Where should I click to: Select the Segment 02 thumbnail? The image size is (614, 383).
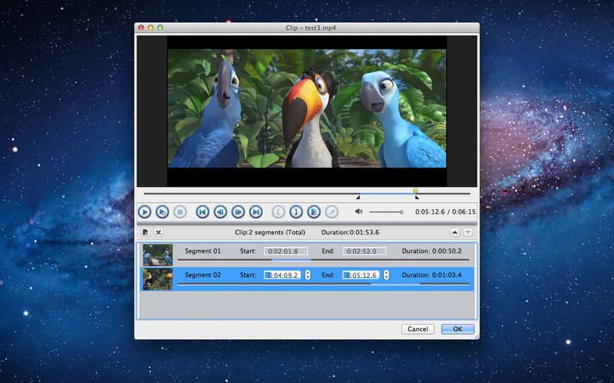point(157,279)
